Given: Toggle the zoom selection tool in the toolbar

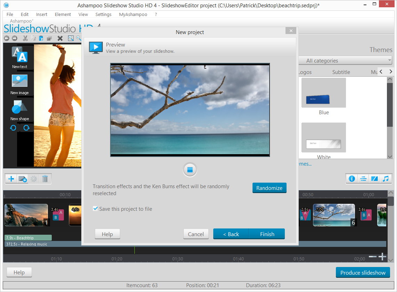Looking at the screenshot, I should [x=72, y=38].
